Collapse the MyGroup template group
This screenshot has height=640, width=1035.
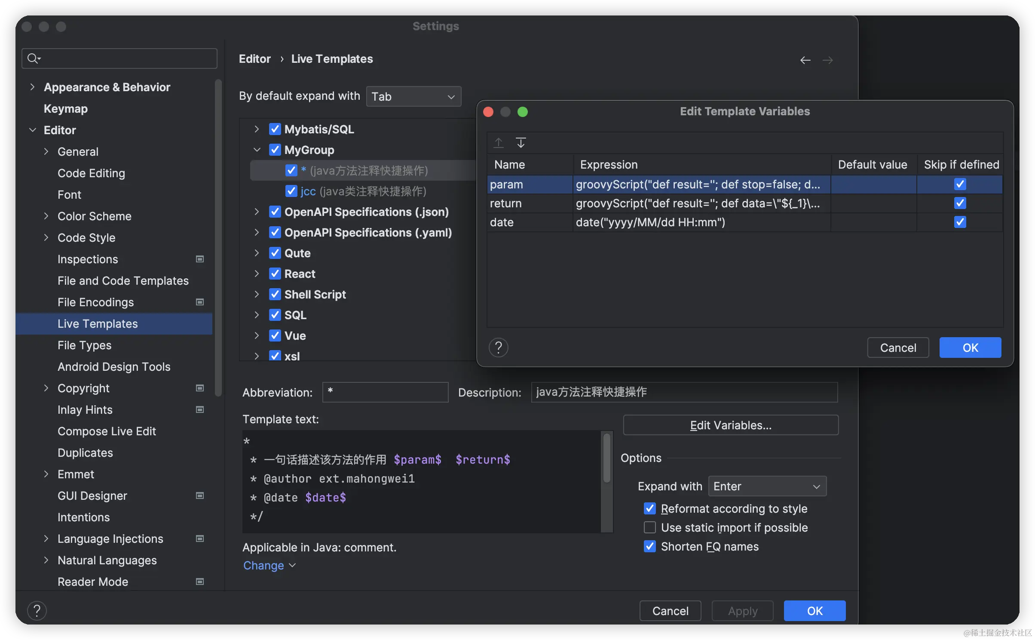(257, 150)
